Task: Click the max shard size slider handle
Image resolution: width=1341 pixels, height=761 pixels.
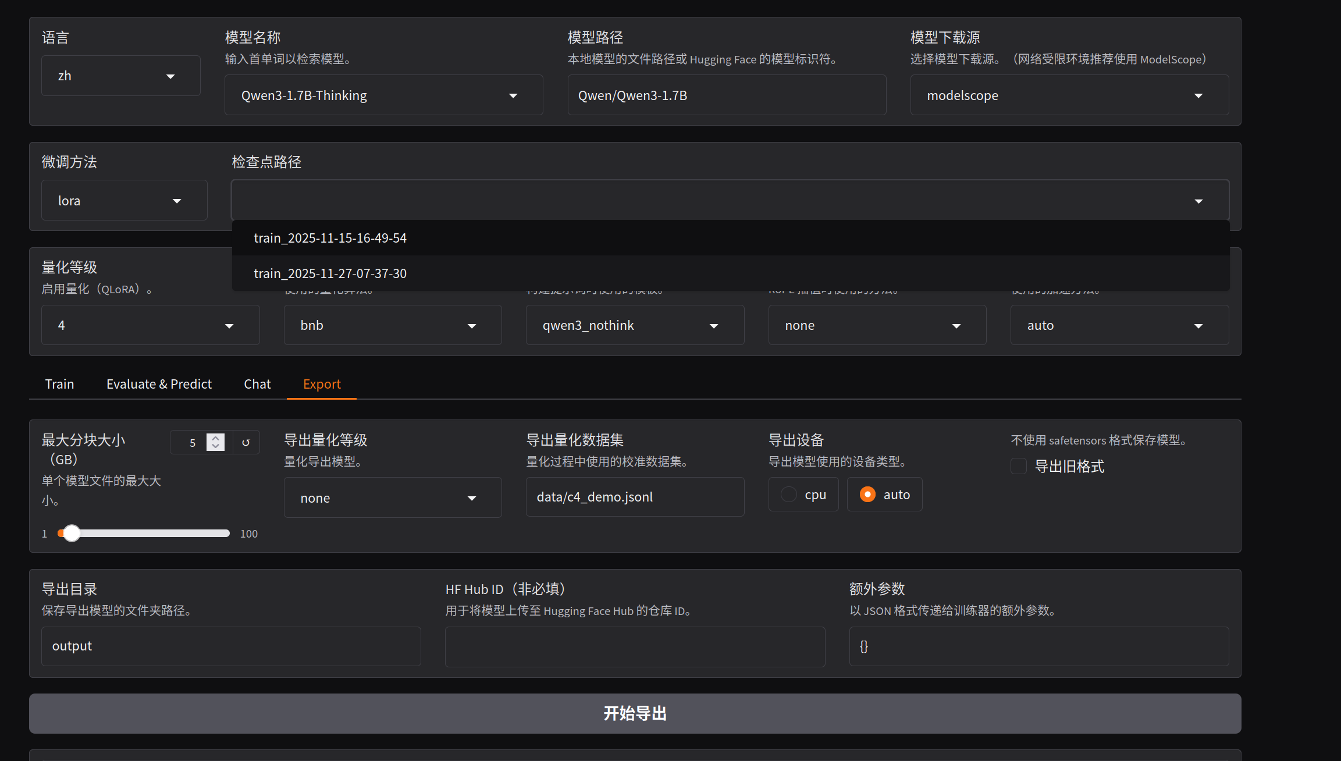Action: tap(72, 533)
